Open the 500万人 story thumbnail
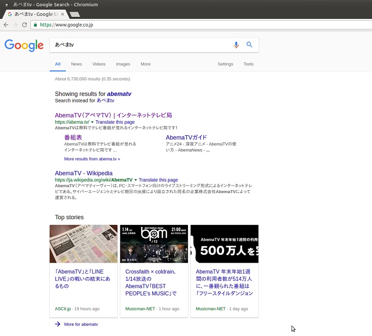Screen dimensions: 372x336 click(x=225, y=244)
